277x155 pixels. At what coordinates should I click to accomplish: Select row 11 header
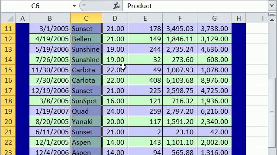coord(8,28)
